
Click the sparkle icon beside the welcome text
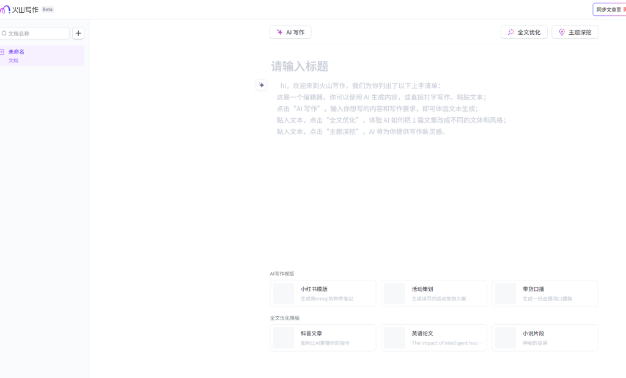[262, 85]
